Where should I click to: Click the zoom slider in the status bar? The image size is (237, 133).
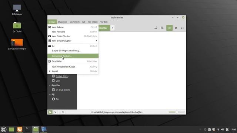click(177, 112)
